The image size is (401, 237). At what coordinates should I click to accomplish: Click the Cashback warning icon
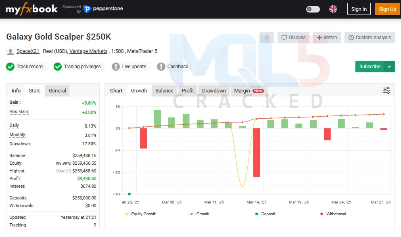pos(161,67)
